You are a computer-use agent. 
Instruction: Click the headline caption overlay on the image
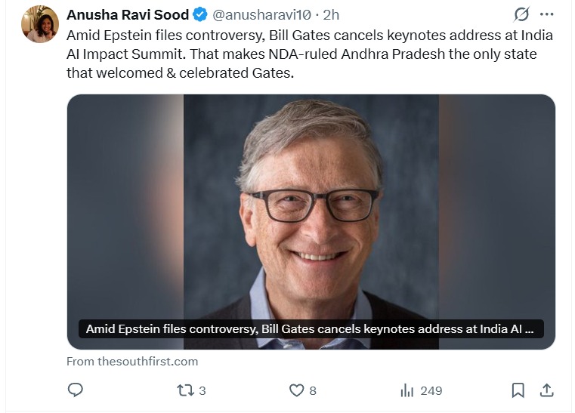(311, 329)
